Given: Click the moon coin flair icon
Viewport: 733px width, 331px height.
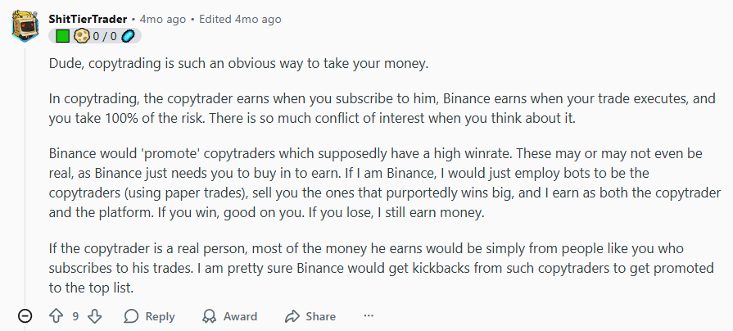Looking at the screenshot, I should (81, 36).
